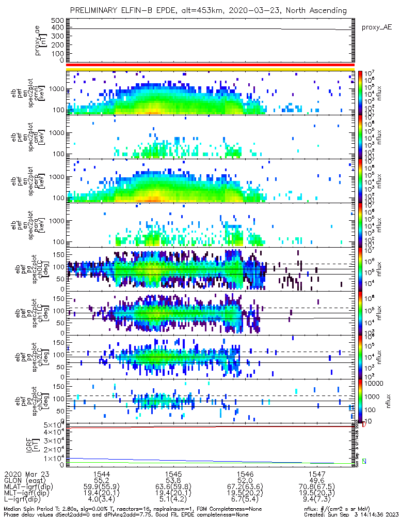The image size is (400, 517).
Task: Click the anti energy spectrogram panel
Action: click(211, 137)
